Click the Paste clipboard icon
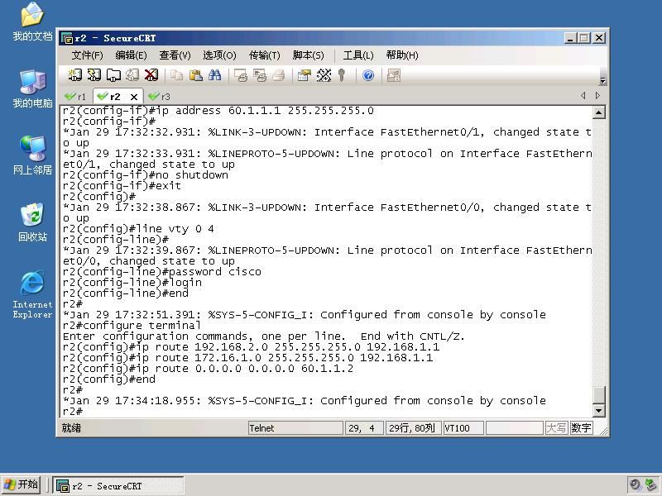662x496 pixels. click(x=195, y=75)
